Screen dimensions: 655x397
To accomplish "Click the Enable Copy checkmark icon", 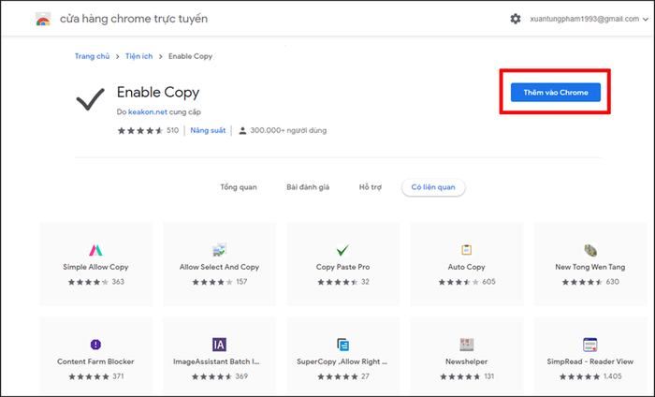I will (90, 99).
